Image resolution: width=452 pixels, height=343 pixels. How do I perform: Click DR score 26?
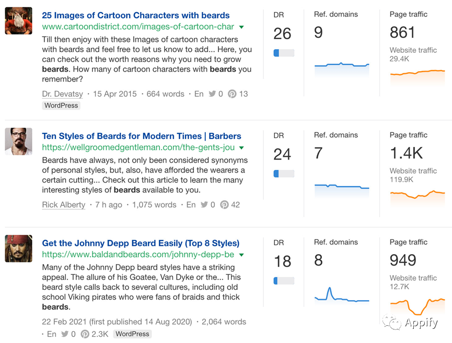[283, 33]
